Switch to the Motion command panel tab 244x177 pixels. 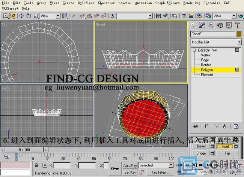pos(220,25)
